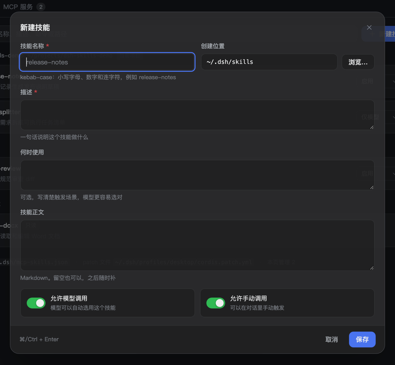The height and width of the screenshot is (365, 395).
Task: Click text 可以在对话里手动触发
Action: (257, 308)
